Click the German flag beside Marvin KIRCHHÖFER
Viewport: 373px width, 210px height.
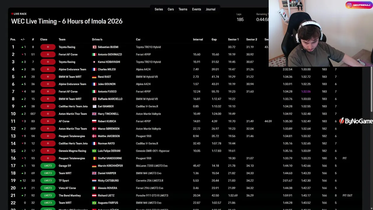click(x=94, y=166)
